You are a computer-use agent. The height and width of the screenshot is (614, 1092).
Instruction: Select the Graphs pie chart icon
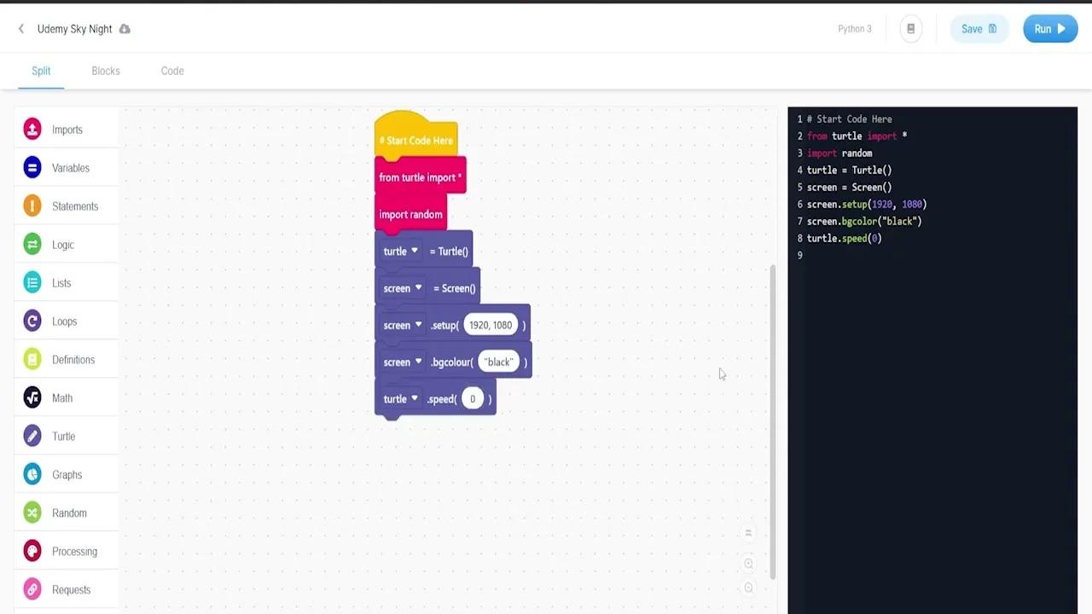pos(32,475)
